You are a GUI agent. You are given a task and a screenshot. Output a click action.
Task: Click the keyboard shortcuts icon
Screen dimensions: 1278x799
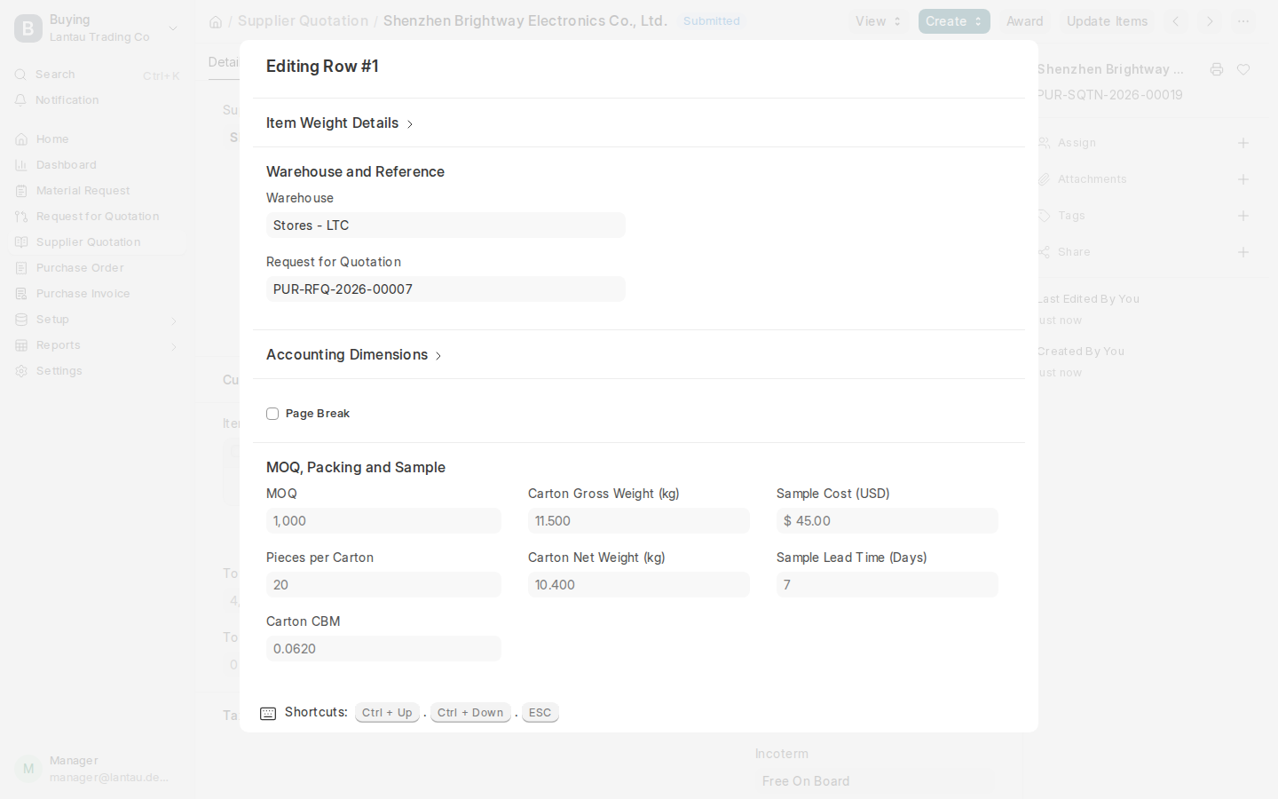[268, 713]
